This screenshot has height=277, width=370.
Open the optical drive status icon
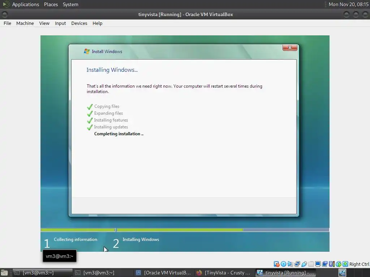283,264
